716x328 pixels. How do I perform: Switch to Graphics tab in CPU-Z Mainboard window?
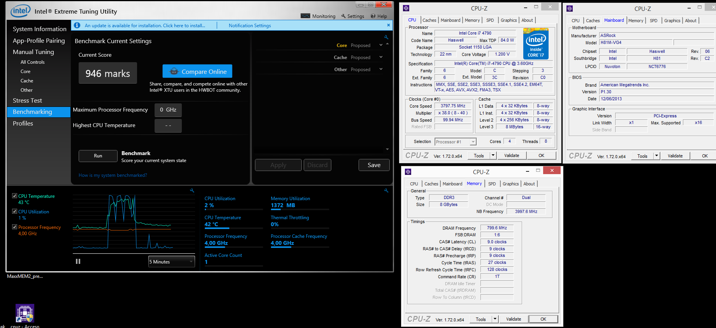click(x=672, y=21)
